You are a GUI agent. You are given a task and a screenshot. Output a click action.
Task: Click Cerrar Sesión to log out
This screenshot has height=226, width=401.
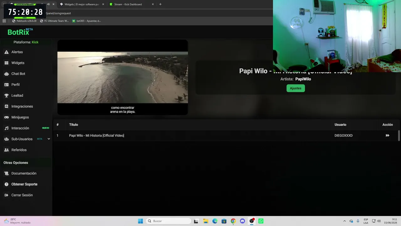coord(22,195)
